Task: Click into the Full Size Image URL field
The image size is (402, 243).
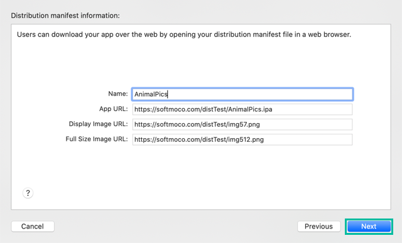Action: click(x=242, y=139)
